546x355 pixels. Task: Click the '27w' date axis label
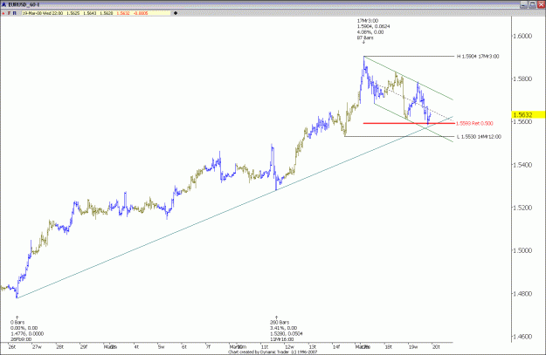point(37,346)
